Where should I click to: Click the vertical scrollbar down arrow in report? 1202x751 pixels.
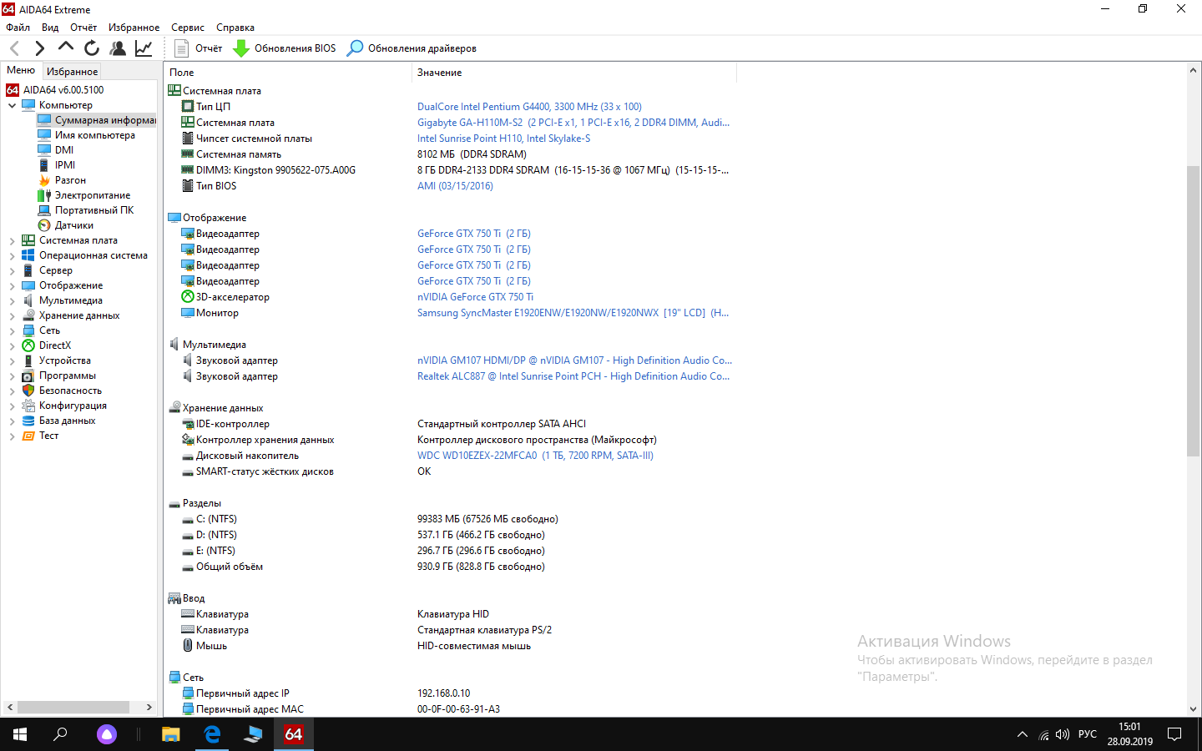[x=1193, y=709]
